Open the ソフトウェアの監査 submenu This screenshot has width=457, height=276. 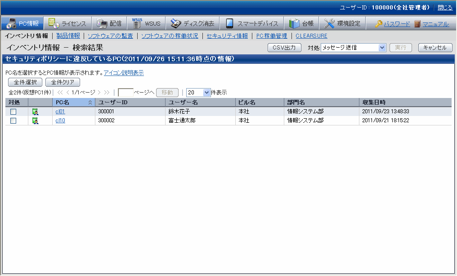(110, 36)
